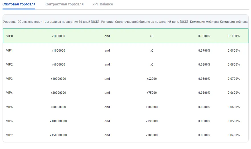Switch to the Спотовая торговля tab

19,4
